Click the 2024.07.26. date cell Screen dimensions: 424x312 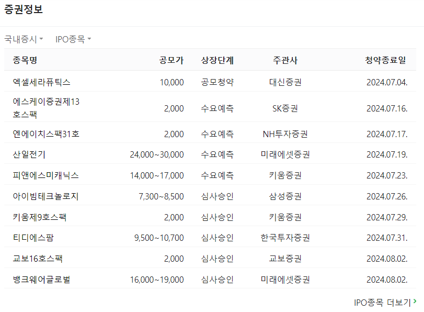click(x=387, y=196)
